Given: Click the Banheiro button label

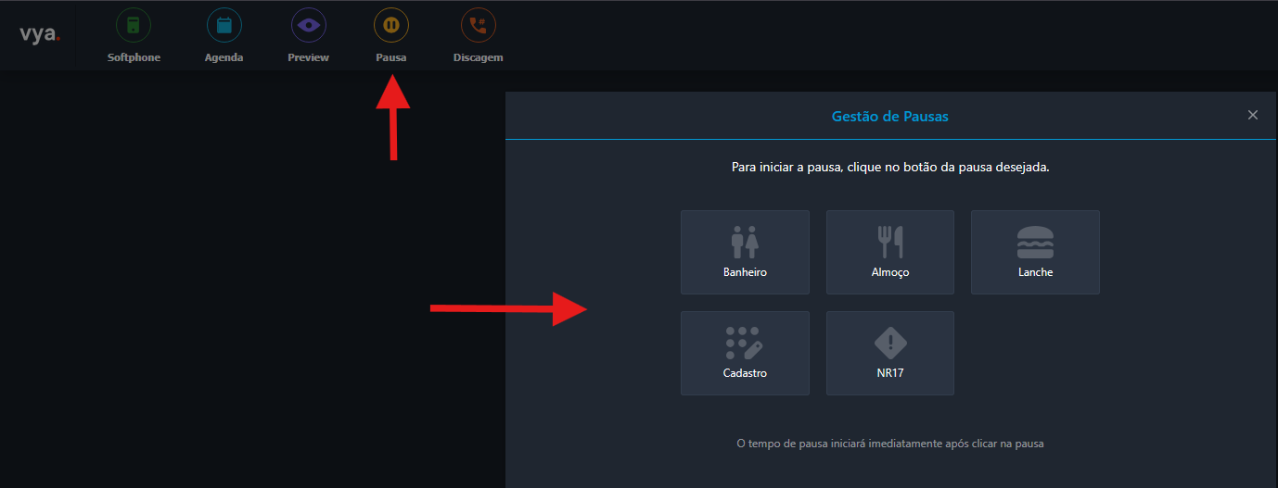Looking at the screenshot, I should pos(745,272).
